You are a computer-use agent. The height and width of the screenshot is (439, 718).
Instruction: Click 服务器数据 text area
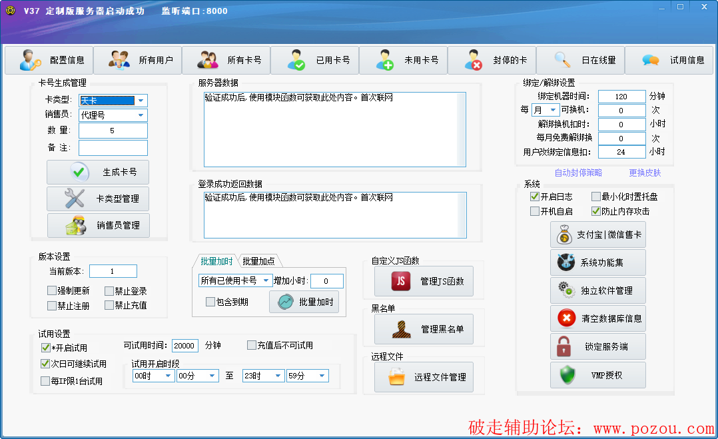335,129
